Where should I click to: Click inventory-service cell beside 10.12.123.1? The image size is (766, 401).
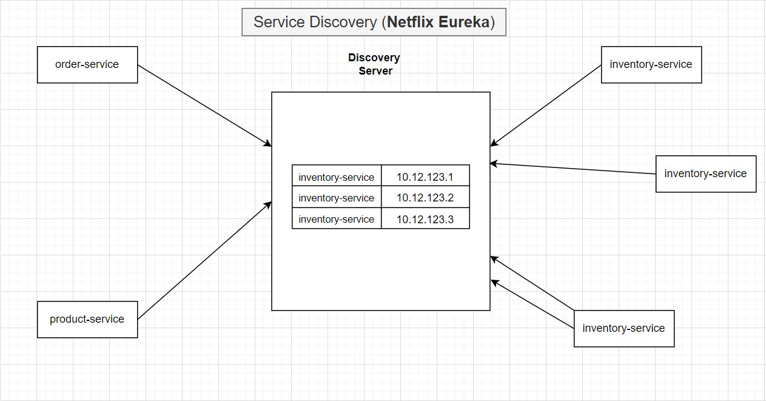(337, 175)
